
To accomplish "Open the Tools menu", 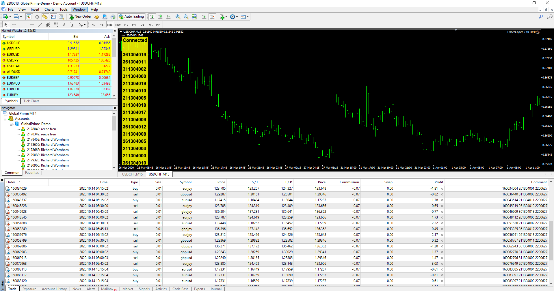I will point(64,10).
